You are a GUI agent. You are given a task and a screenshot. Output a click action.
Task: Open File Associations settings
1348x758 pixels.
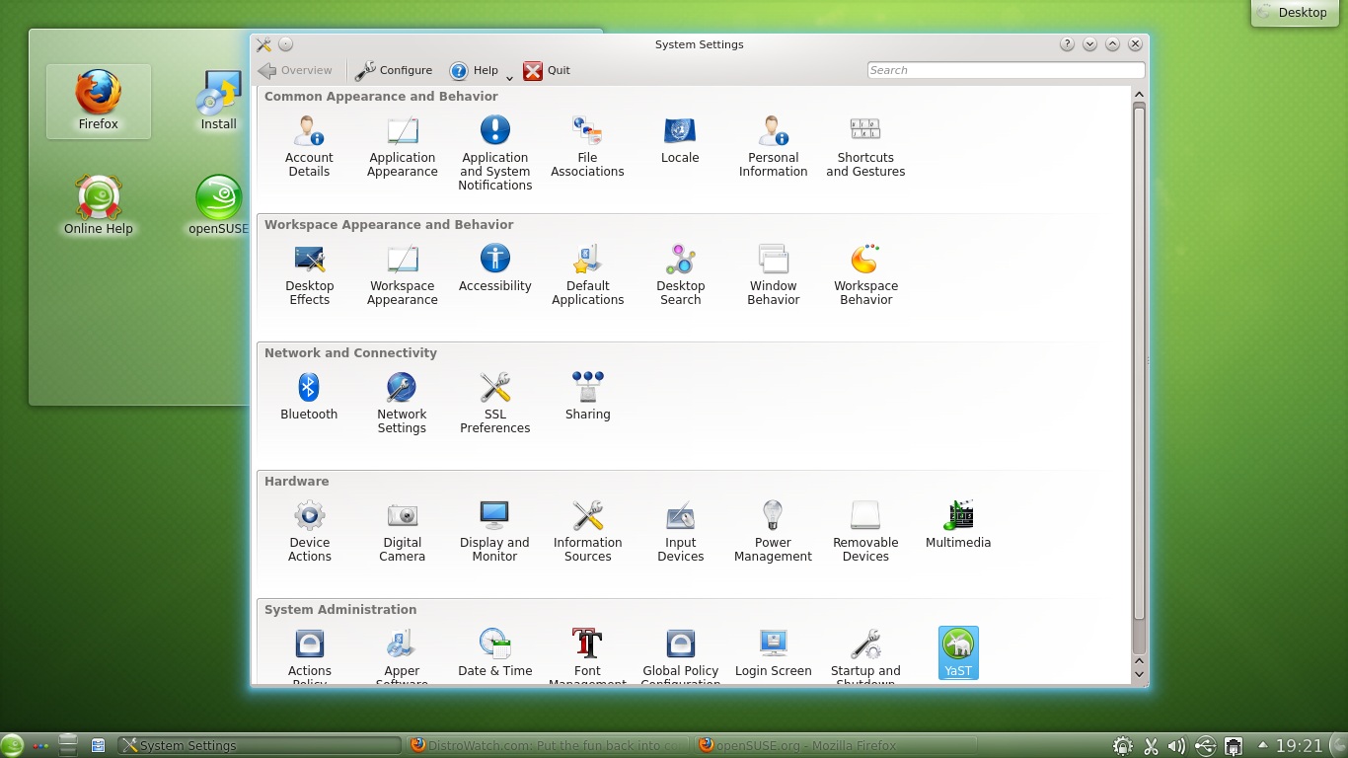587,146
